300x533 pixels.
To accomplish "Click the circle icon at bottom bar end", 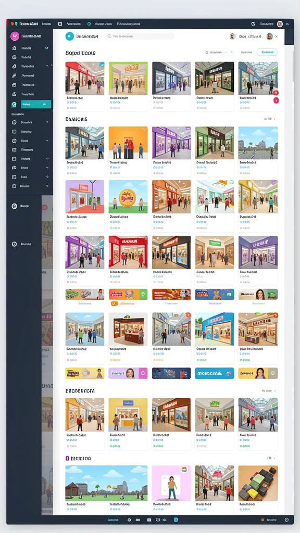I will (286, 520).
